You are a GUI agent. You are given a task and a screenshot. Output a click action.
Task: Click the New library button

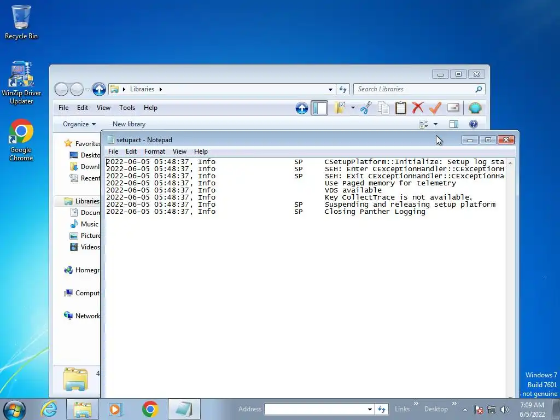pos(129,124)
